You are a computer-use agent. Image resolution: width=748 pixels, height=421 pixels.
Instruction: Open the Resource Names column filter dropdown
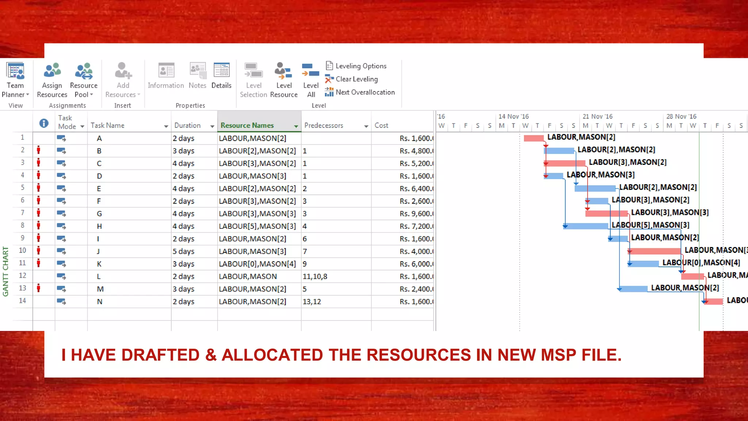pos(296,126)
